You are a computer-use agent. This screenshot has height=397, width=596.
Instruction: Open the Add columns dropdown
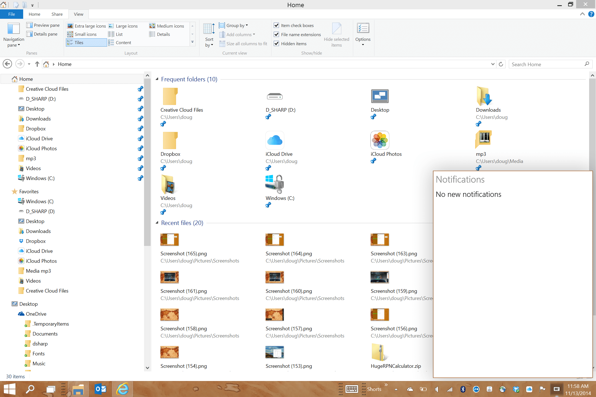(x=237, y=34)
